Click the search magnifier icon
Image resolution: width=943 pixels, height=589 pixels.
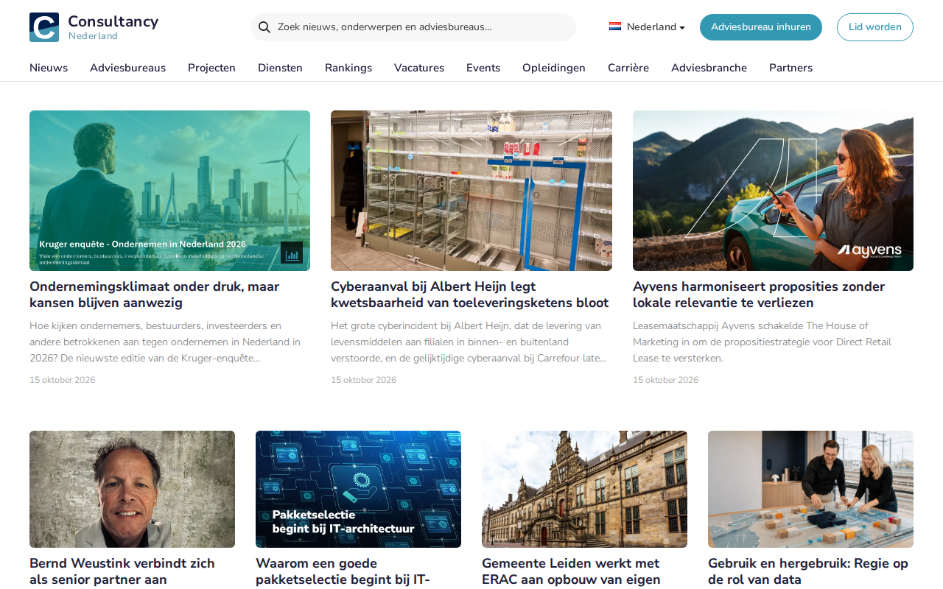pos(264,27)
